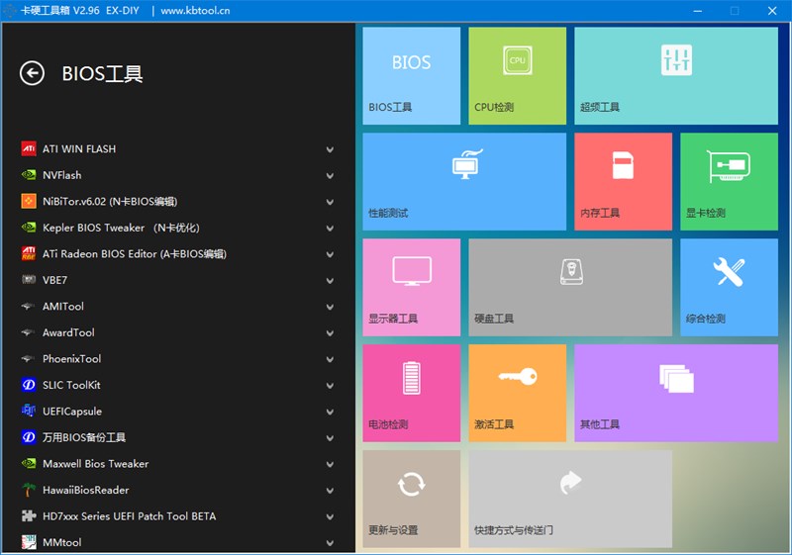Screen dimensions: 792x555
Task: Click the MMtool icon
Action: pyautogui.click(x=29, y=542)
